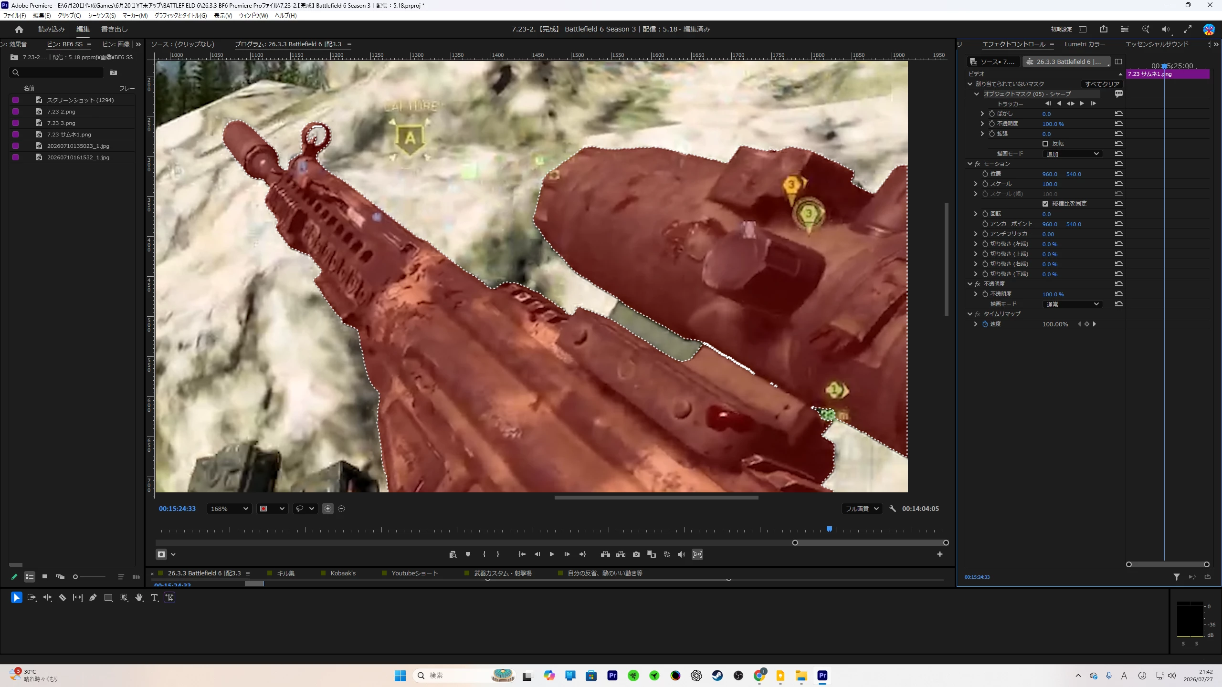Open the フル画質 playback resolution dropdown

(862, 509)
